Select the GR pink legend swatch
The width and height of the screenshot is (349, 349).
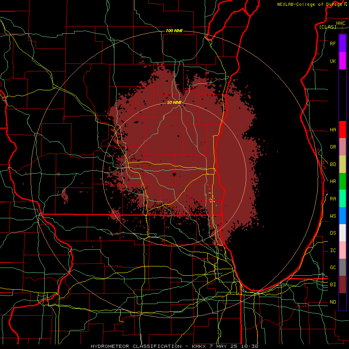(x=342, y=147)
